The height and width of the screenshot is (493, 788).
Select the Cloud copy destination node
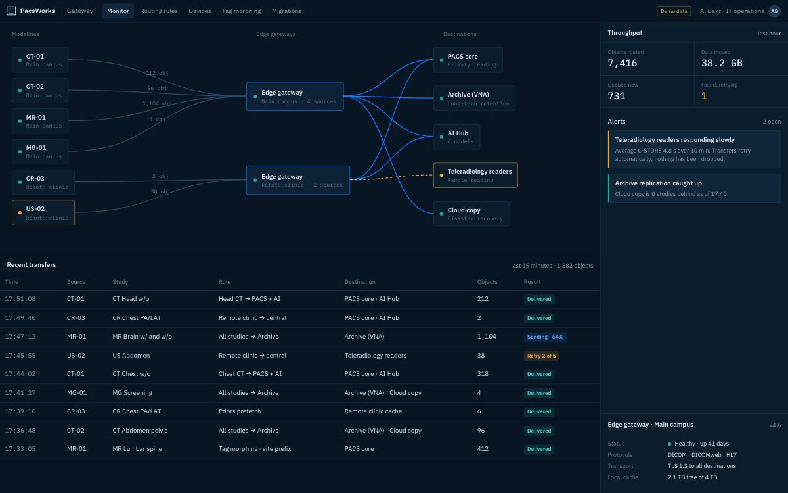(x=471, y=214)
